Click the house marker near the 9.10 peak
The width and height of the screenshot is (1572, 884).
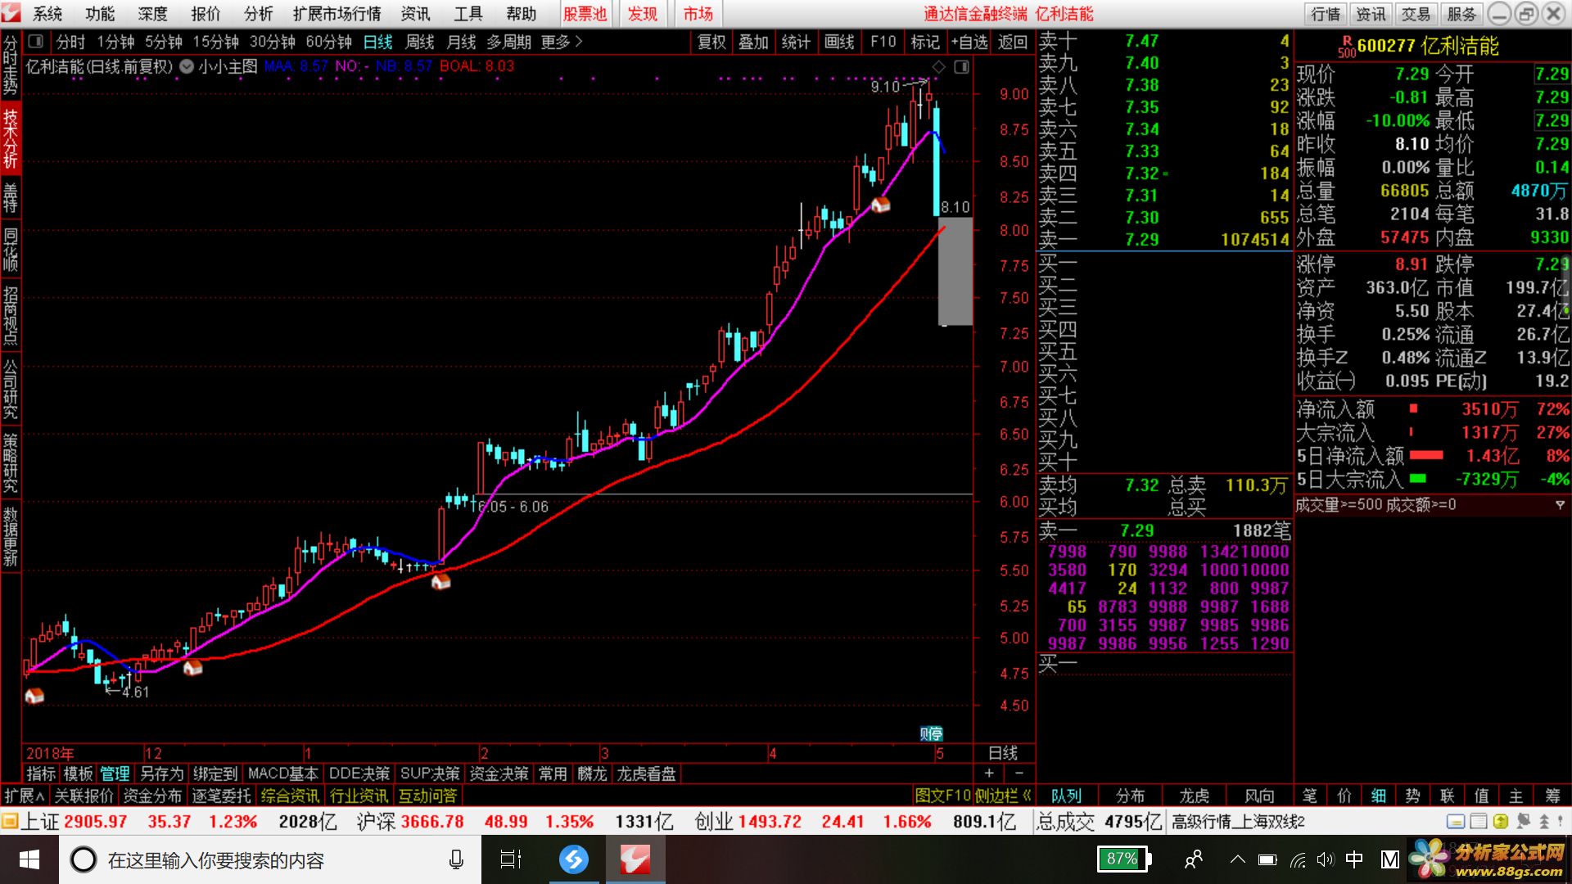[x=880, y=205]
